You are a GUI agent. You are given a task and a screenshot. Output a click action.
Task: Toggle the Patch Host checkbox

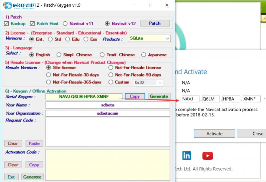[x=32, y=23]
